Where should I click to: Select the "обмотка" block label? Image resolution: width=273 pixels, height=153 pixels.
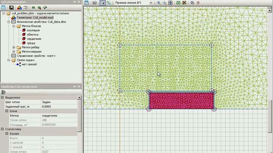click(x=32, y=35)
